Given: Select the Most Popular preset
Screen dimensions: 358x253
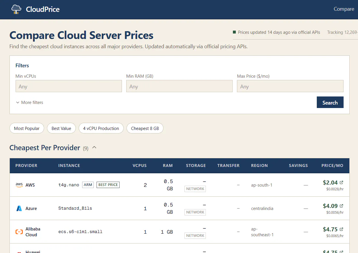Looking at the screenshot, I should tap(27, 128).
